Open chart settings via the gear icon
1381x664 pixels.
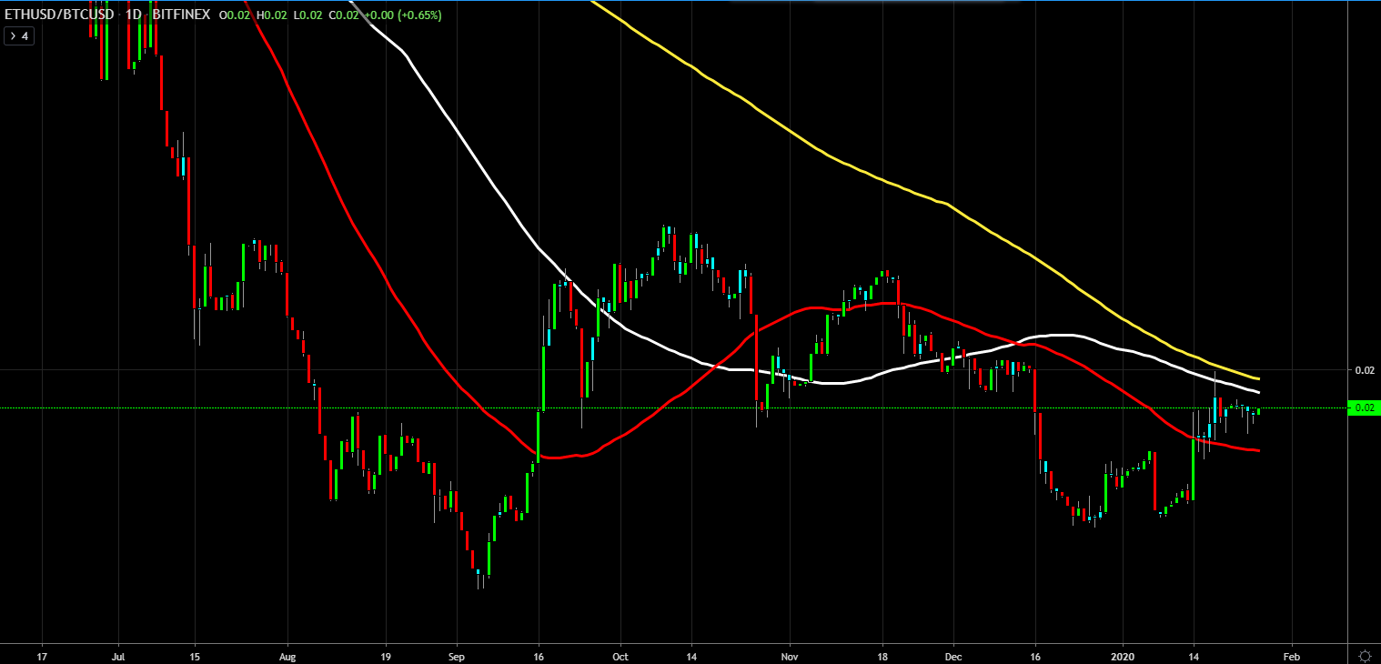point(1365,655)
